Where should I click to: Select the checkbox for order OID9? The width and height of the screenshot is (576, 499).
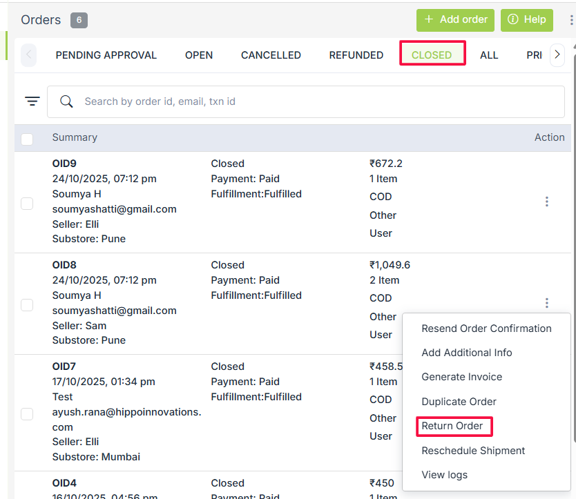tap(27, 204)
